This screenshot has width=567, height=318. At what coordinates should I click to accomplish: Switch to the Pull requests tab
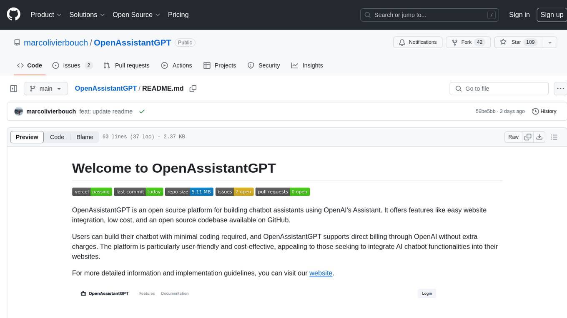(126, 65)
